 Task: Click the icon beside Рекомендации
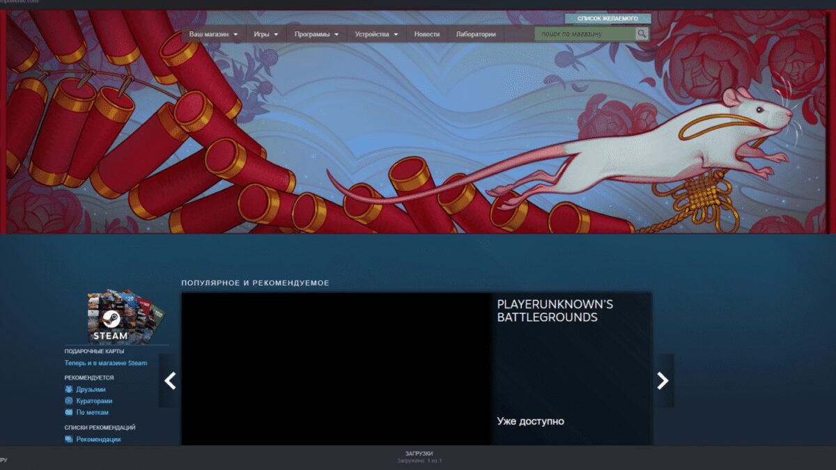[68, 440]
